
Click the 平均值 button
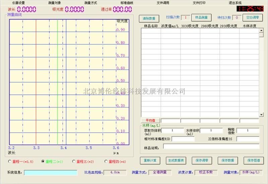[x=150, y=120]
